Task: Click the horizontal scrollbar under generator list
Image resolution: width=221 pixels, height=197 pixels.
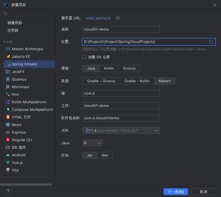Action: tap(26, 185)
